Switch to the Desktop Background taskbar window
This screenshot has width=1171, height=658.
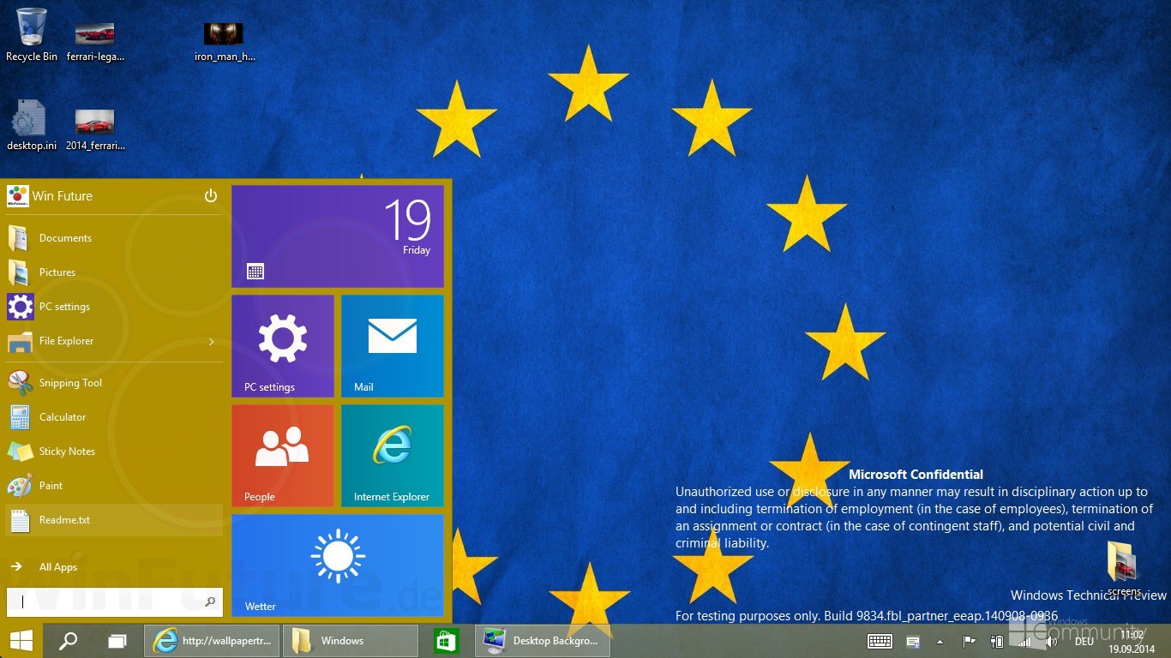[x=543, y=641]
